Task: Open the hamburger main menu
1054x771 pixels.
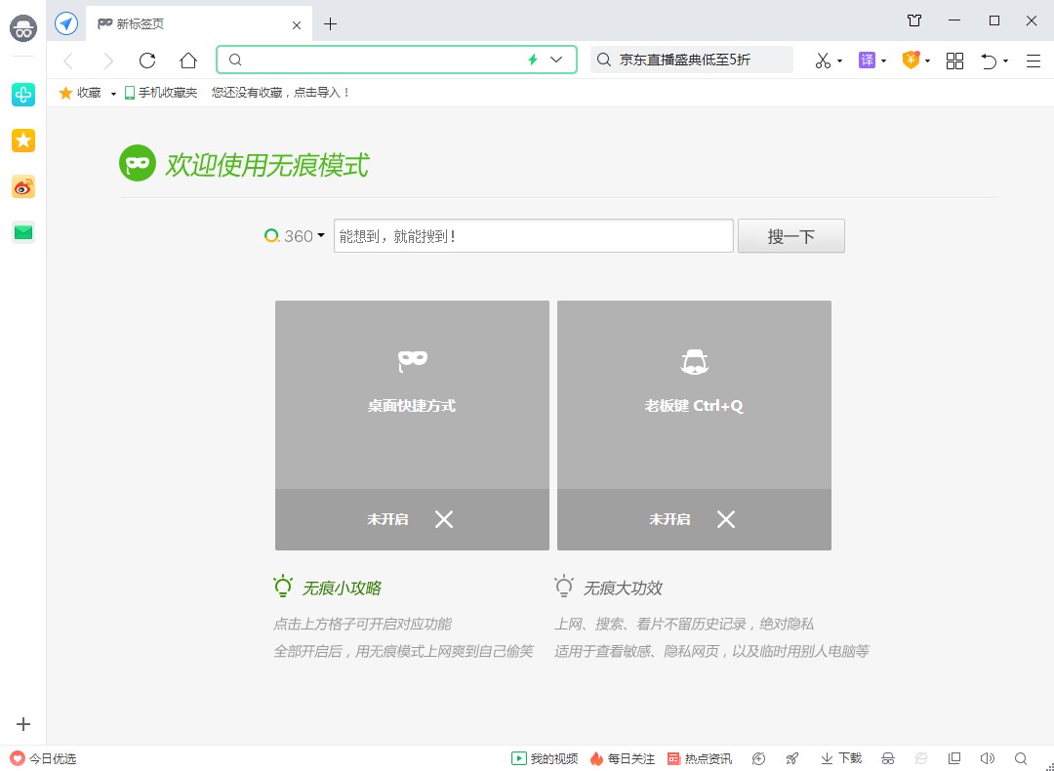Action: click(x=1033, y=61)
